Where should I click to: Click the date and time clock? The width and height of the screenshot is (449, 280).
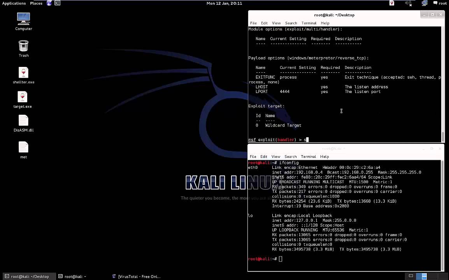coord(224,3)
